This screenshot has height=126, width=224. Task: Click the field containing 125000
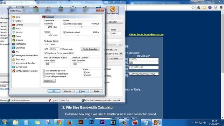(144, 59)
